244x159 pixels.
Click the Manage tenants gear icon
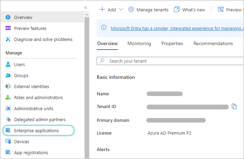coord(131,10)
